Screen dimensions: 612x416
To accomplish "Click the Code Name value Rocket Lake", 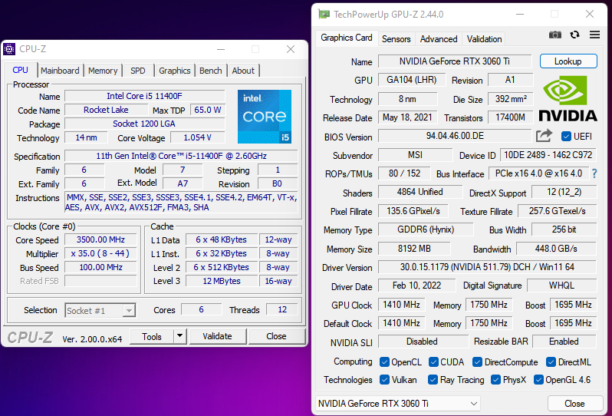I will (106, 110).
